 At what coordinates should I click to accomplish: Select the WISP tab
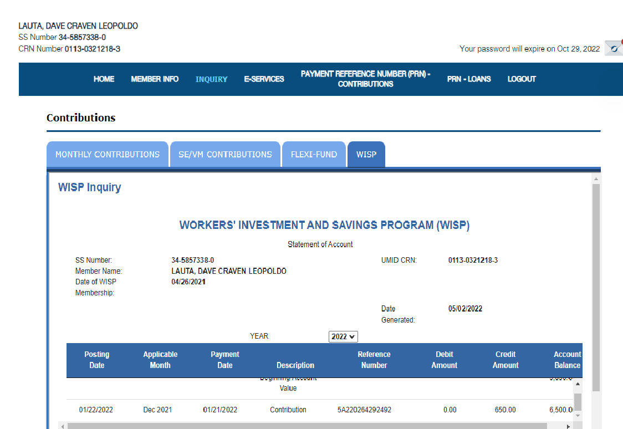(366, 155)
